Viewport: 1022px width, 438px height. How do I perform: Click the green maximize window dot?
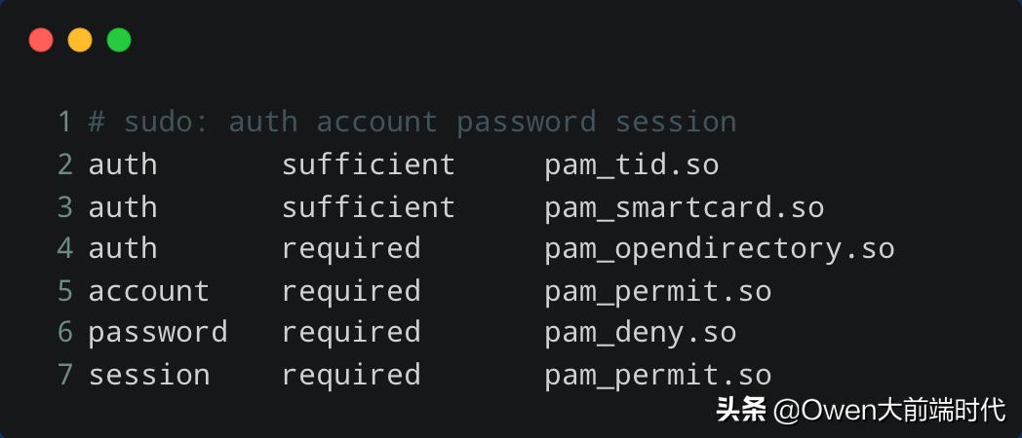[119, 40]
